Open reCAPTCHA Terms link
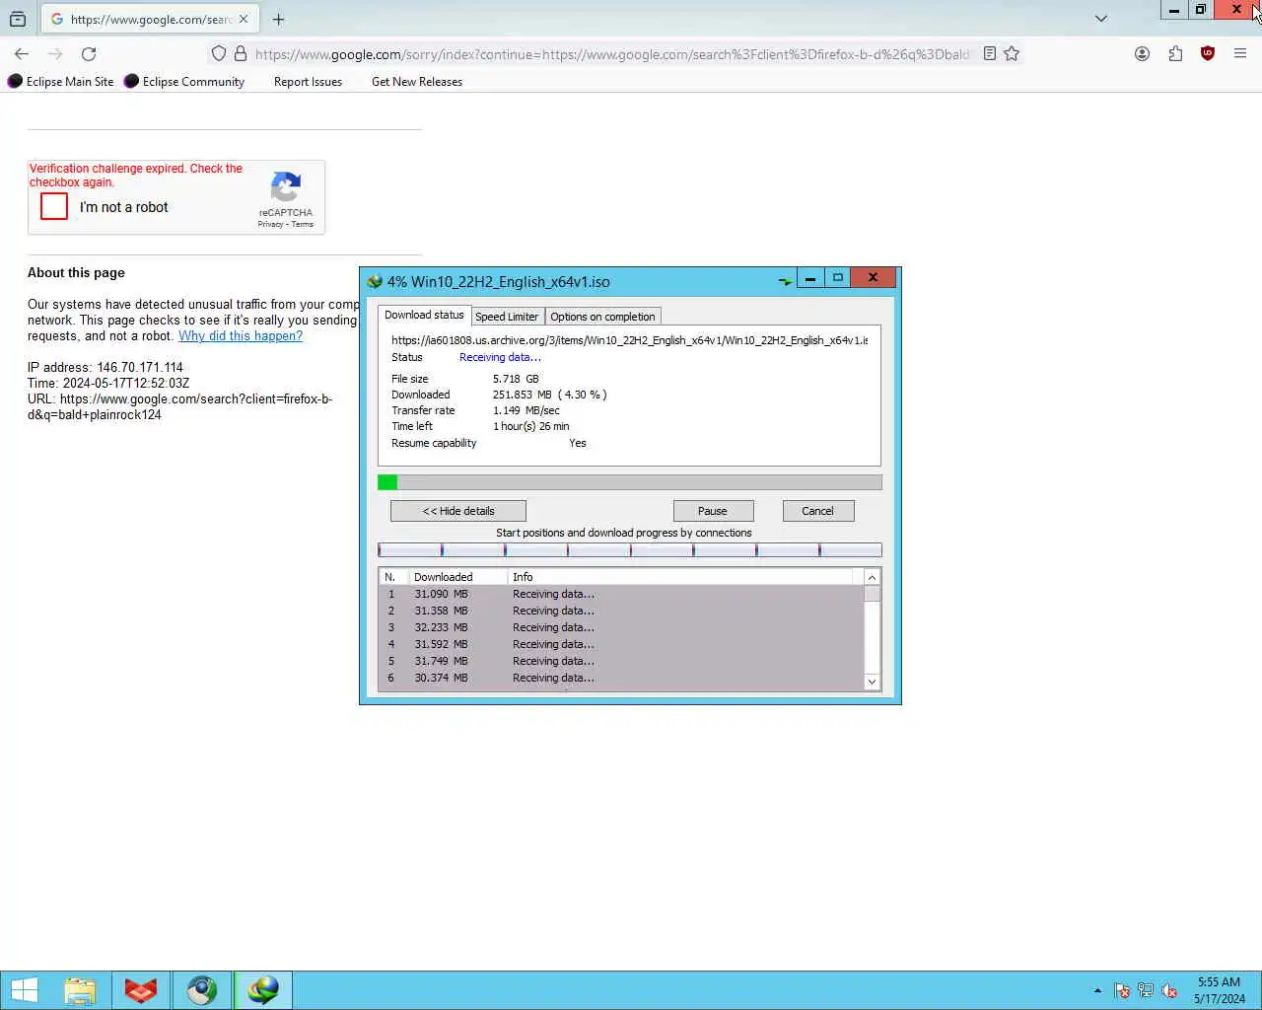 tap(303, 225)
